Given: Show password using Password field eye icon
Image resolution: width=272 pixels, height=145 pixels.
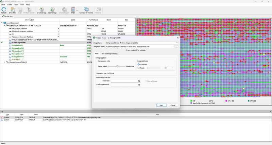Looking at the screenshot, I should [139, 81].
